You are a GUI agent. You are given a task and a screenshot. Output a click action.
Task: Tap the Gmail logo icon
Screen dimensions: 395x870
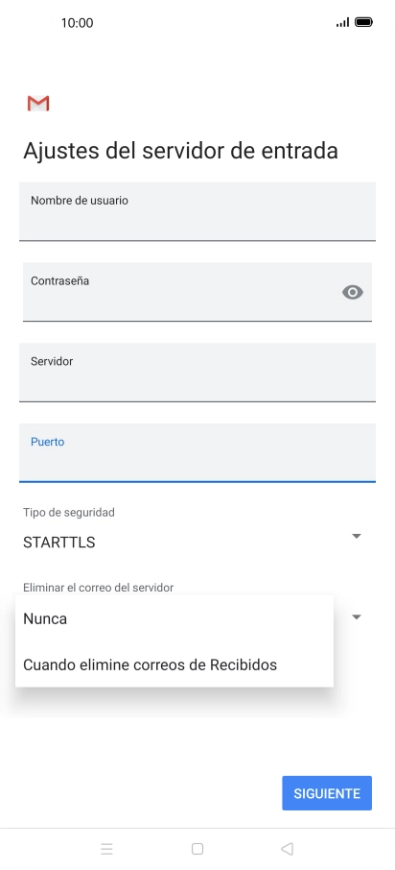point(38,103)
